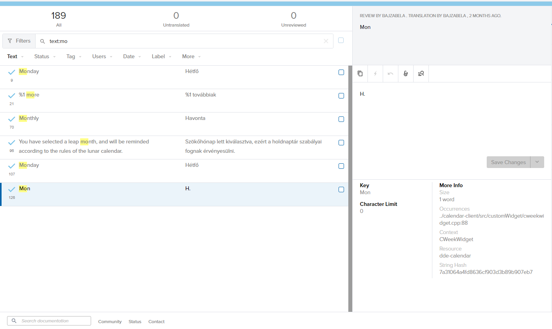This screenshot has width=552, height=329.
Task: Select the checkbox for string 107 Monday
Action: (341, 166)
